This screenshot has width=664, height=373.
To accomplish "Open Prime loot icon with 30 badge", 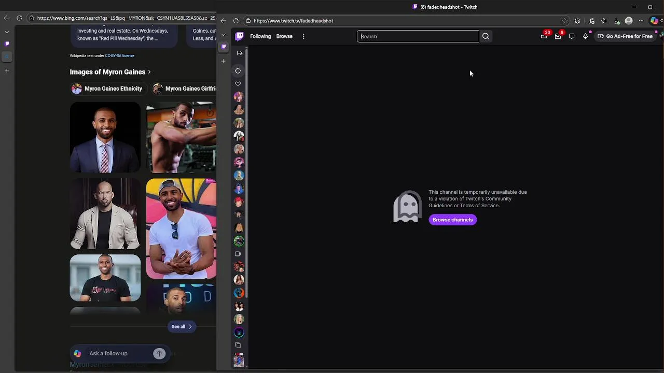I will tap(544, 36).
